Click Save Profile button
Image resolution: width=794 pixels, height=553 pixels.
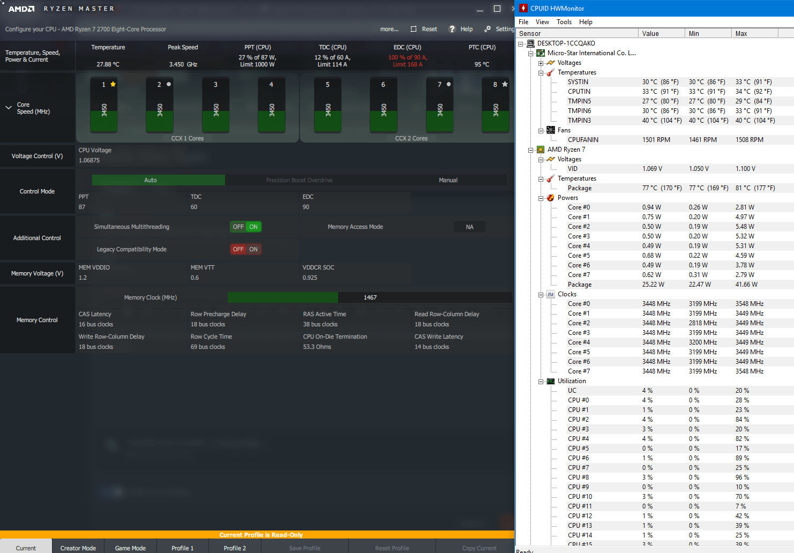click(x=305, y=548)
